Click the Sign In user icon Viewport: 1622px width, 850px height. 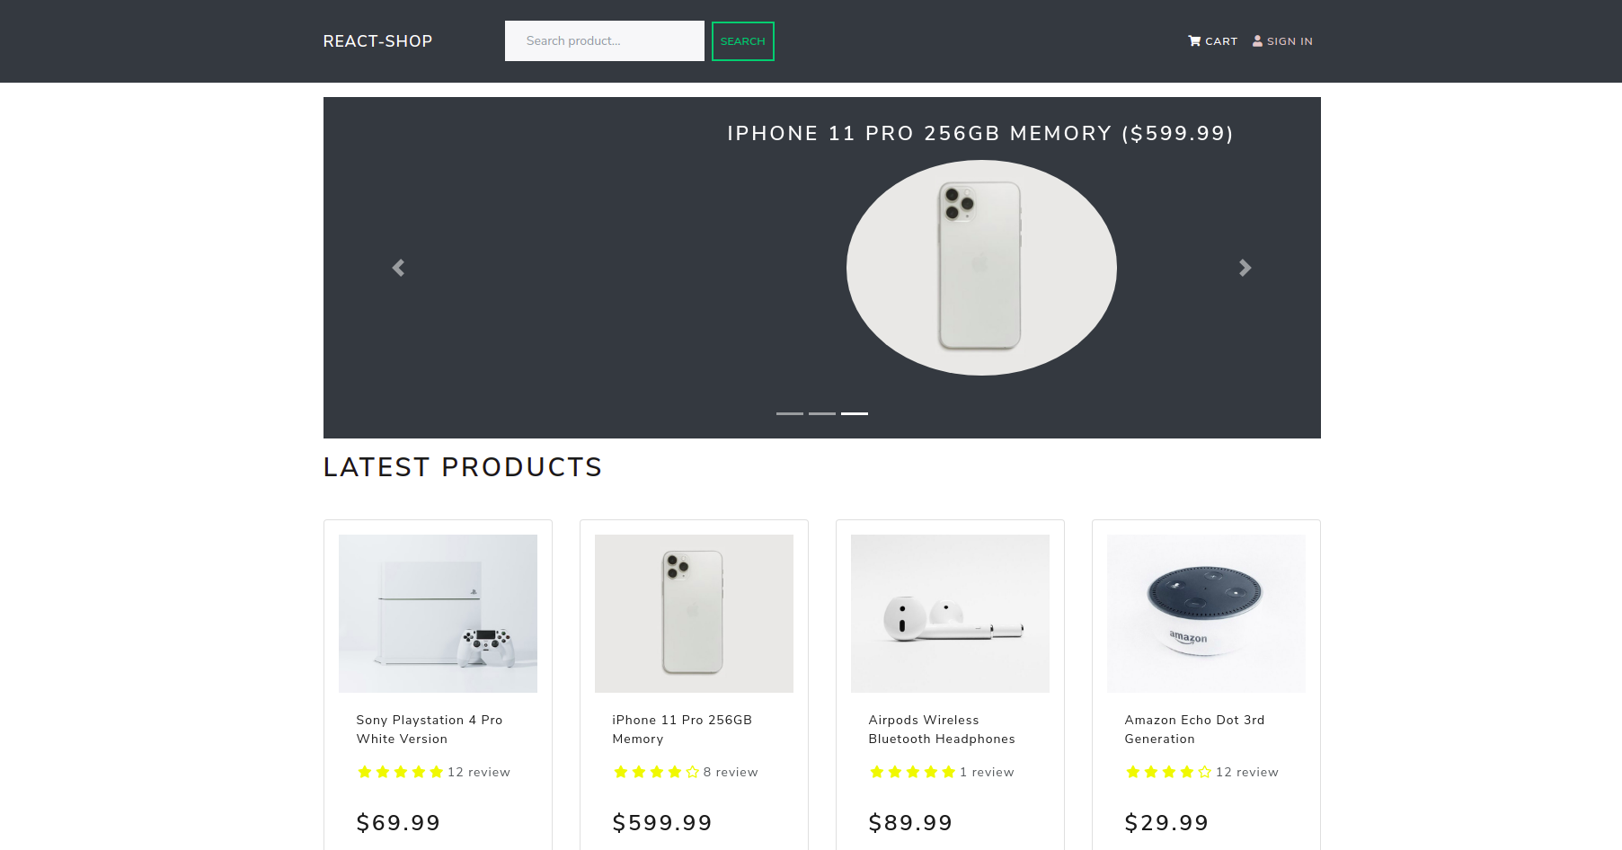coord(1257,41)
